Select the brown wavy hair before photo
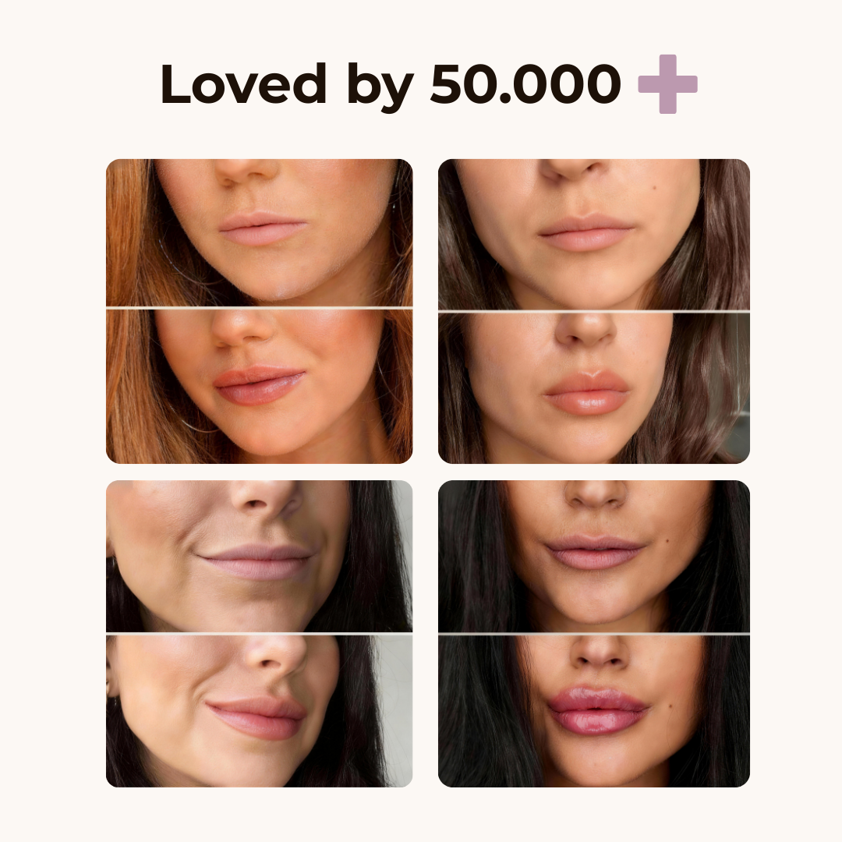 [594, 234]
